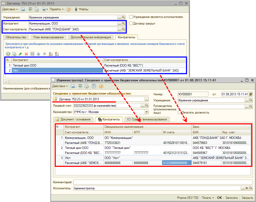Image resolution: width=256 pixels, height=202 pixels.
Task: Open help in the Сведения window toolbar
Action: (x=101, y=86)
